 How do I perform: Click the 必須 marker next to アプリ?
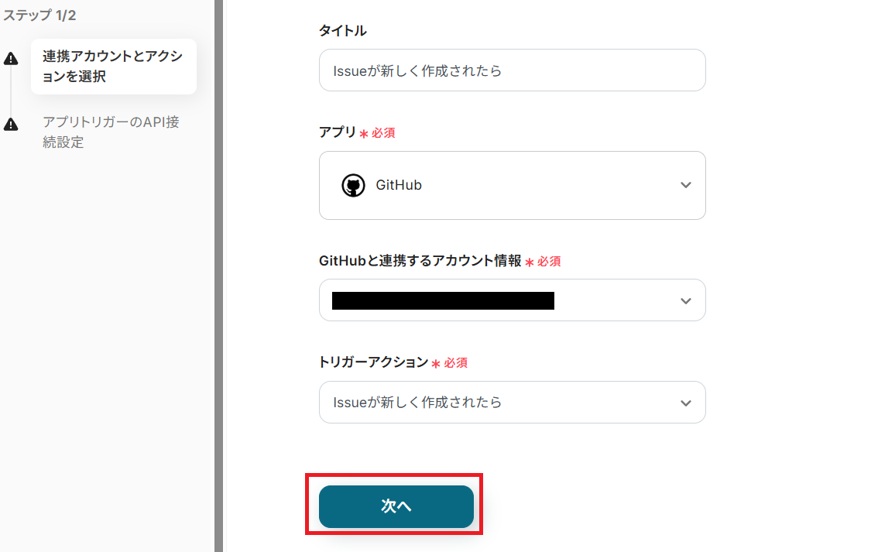coord(382,133)
